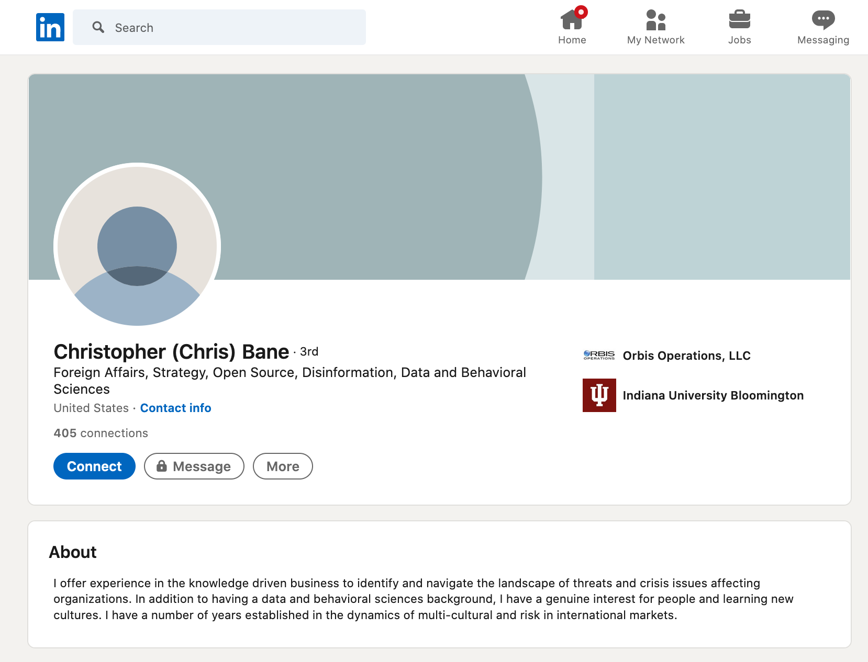Connect with Christopher Bane
The image size is (868, 662).
(94, 466)
